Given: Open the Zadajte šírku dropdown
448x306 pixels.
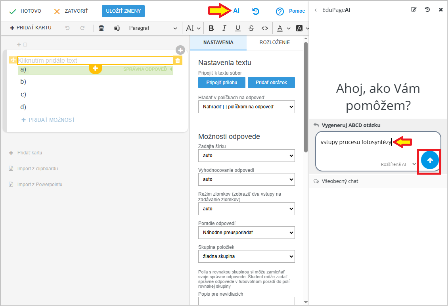Looking at the screenshot, I should pos(247,156).
